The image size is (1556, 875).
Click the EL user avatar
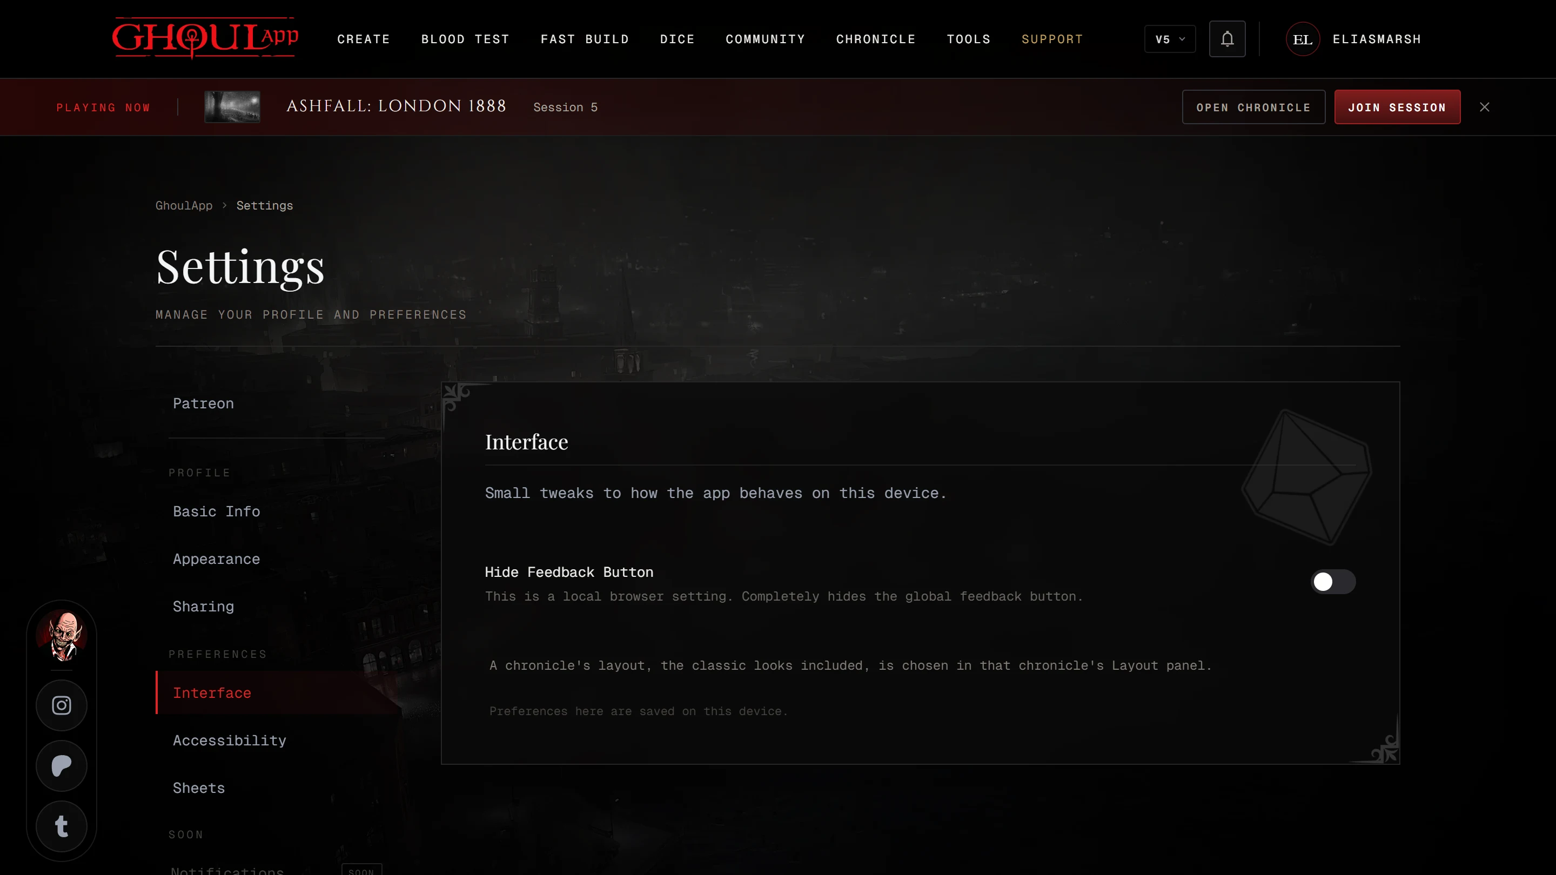pyautogui.click(x=1302, y=39)
